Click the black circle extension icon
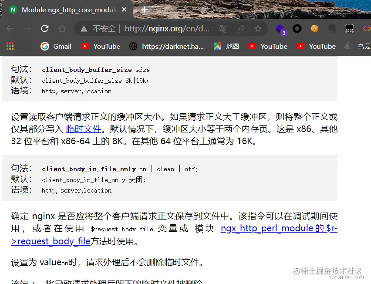Viewport: 371px width, 284px height. (x=297, y=28)
